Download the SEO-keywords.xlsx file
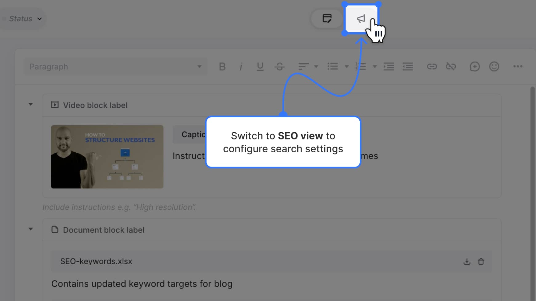The image size is (536, 301). 467,261
